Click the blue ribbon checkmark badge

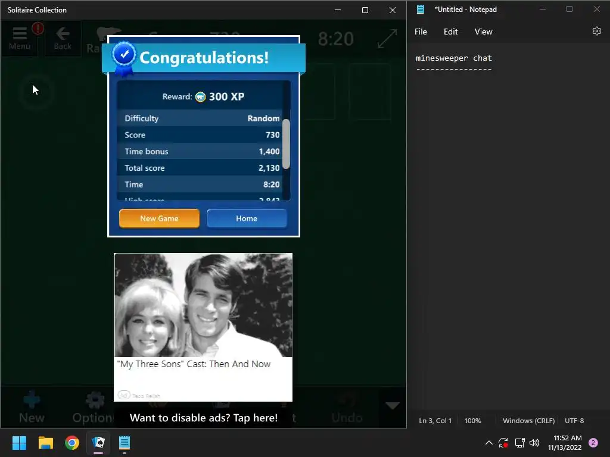pyautogui.click(x=124, y=58)
